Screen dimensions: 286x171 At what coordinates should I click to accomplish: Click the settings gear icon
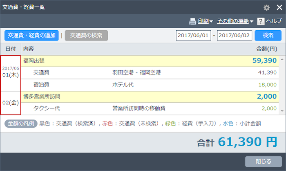point(267,7)
